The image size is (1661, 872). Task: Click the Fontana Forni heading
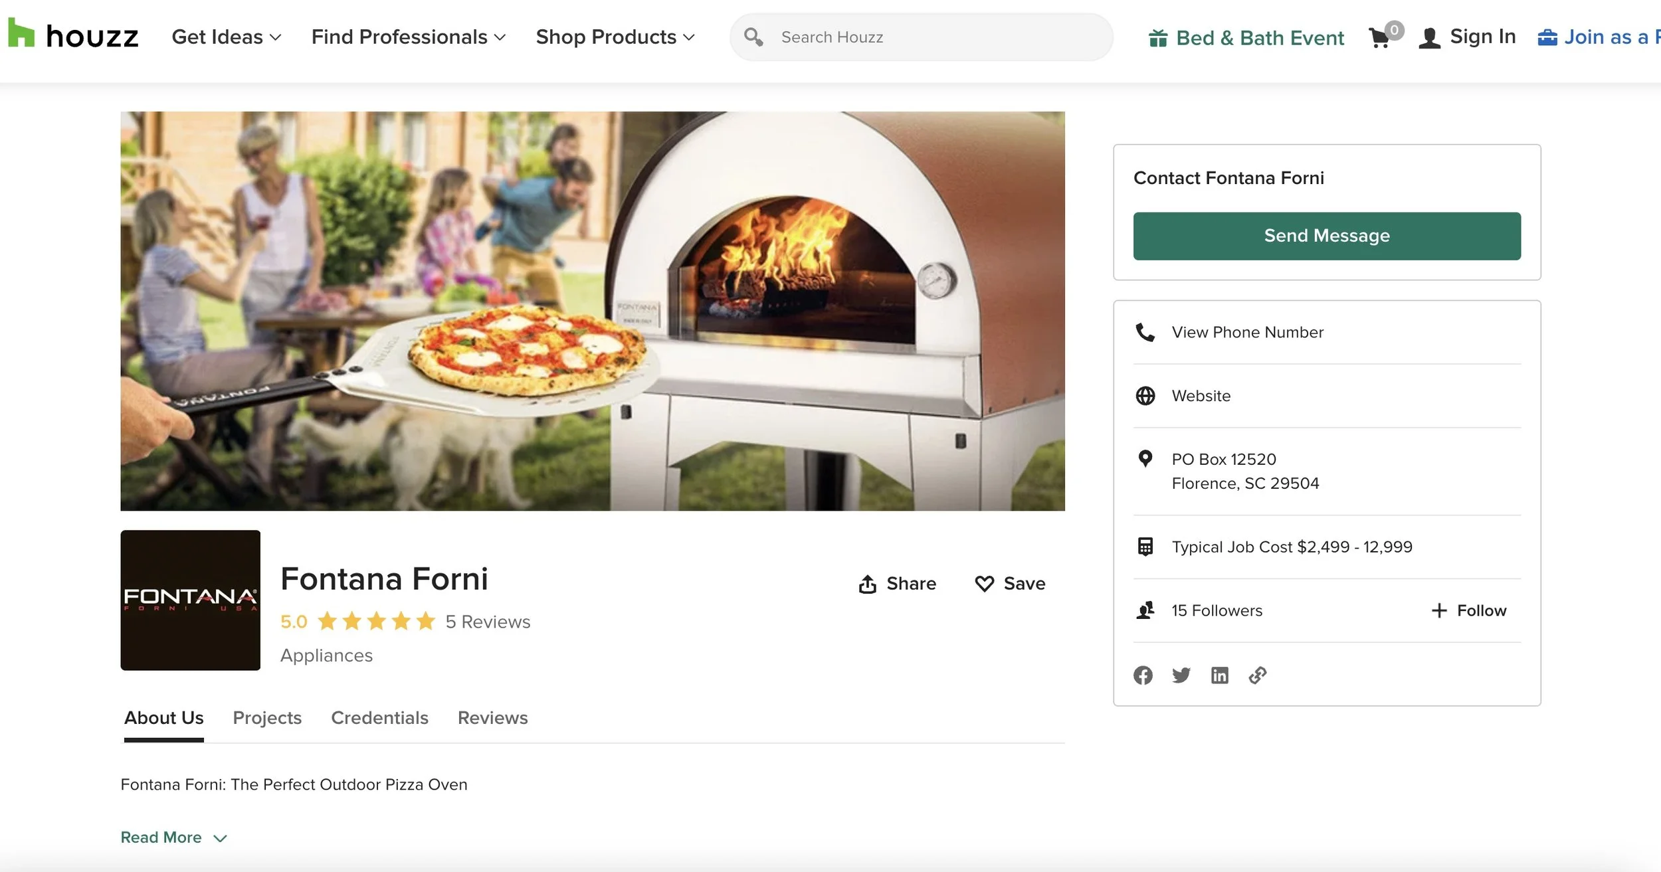pyautogui.click(x=384, y=578)
